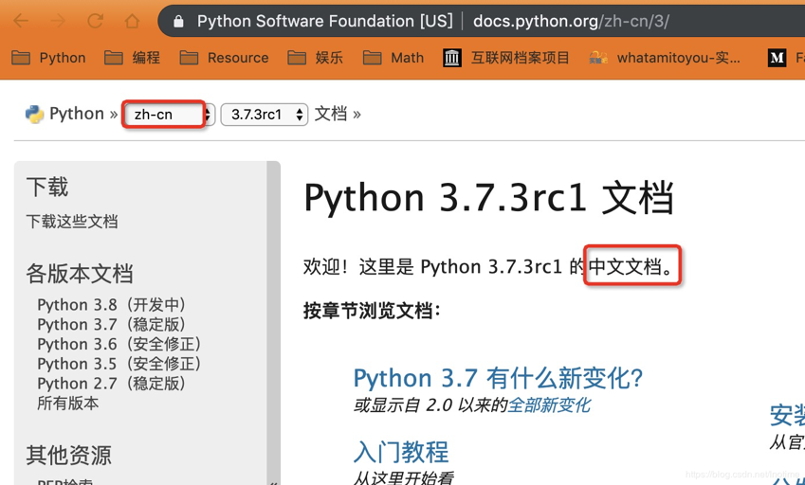805x485 pixels.
Task: Open the 全部新变化 link
Action: (x=549, y=405)
